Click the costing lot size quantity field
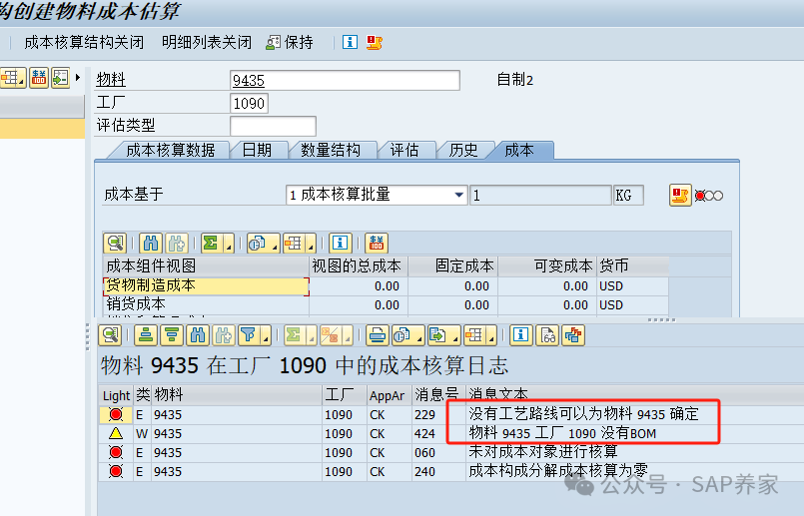Screen dimensions: 804x516 540,196
